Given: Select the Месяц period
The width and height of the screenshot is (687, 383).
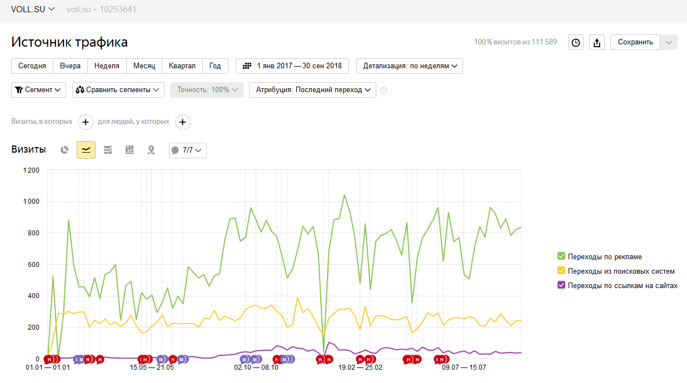Looking at the screenshot, I should coord(145,66).
